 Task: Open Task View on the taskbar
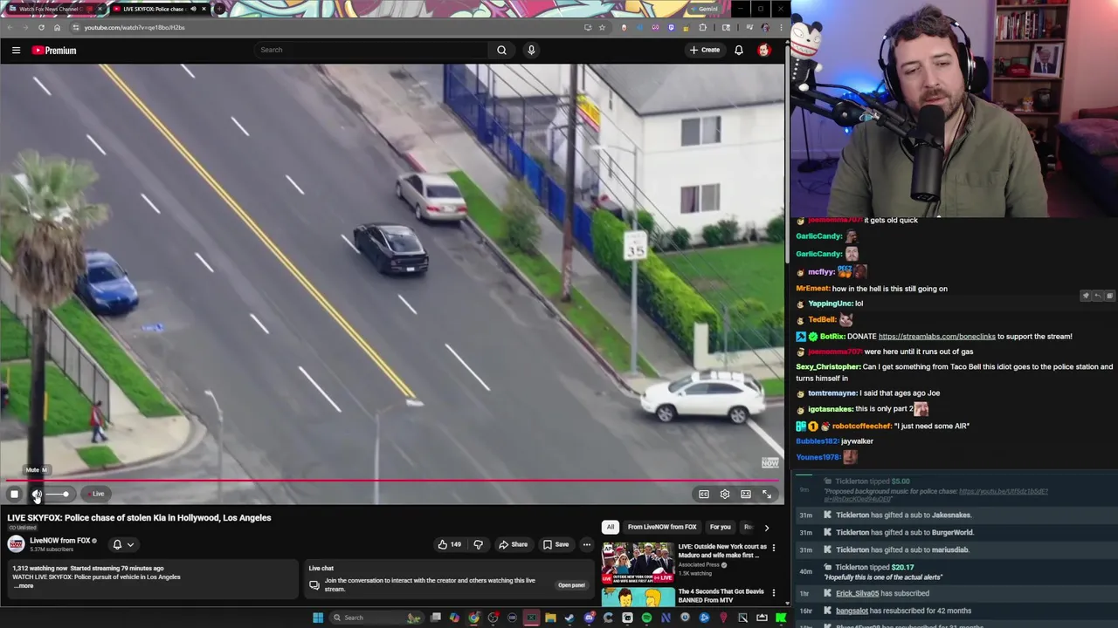(x=435, y=618)
